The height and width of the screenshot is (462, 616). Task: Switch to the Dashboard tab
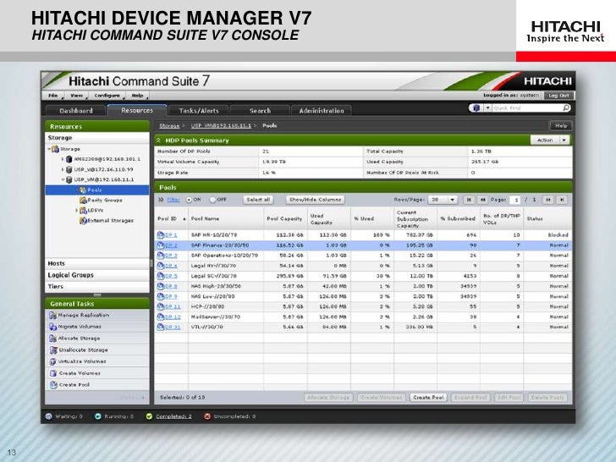tap(76, 111)
